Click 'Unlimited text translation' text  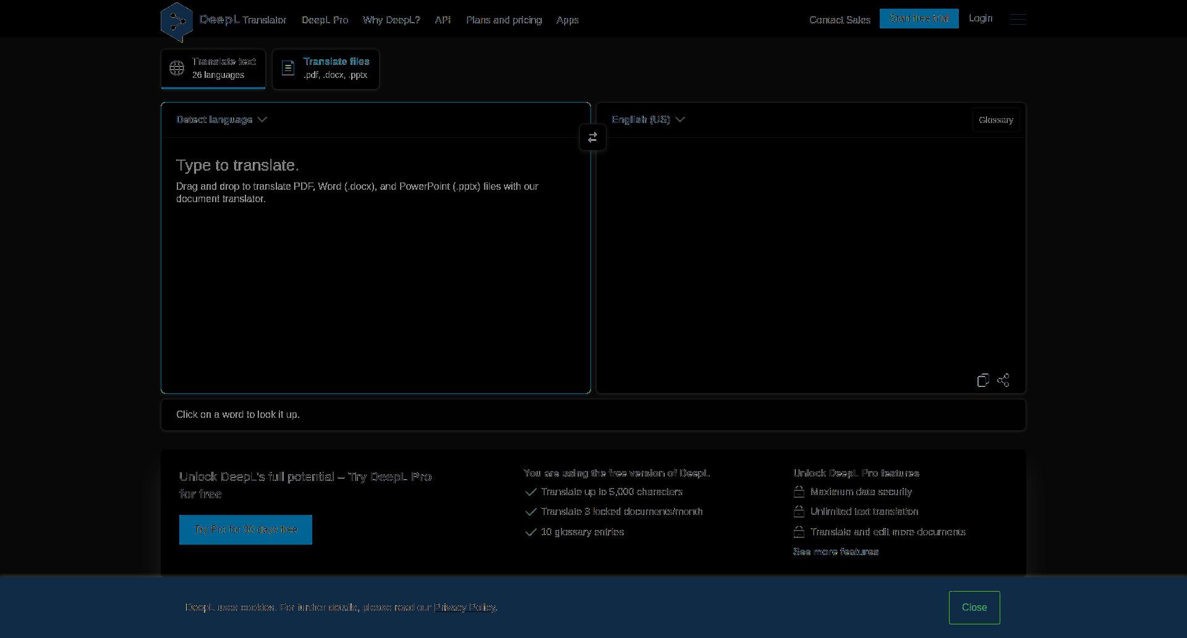[864, 512]
